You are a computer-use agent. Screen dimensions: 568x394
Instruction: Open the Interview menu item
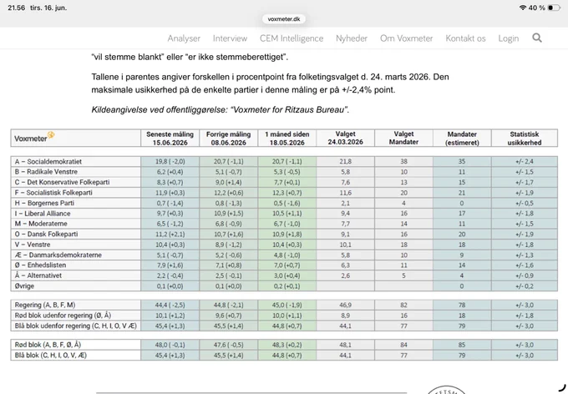[230, 38]
